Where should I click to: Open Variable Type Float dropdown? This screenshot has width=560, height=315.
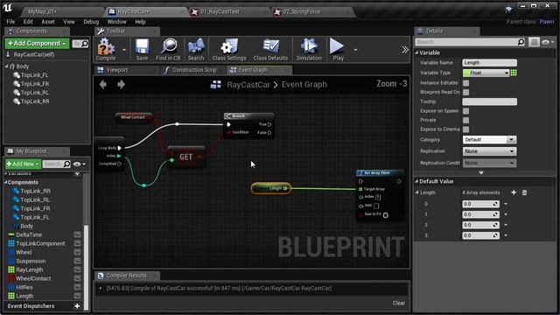486,73
